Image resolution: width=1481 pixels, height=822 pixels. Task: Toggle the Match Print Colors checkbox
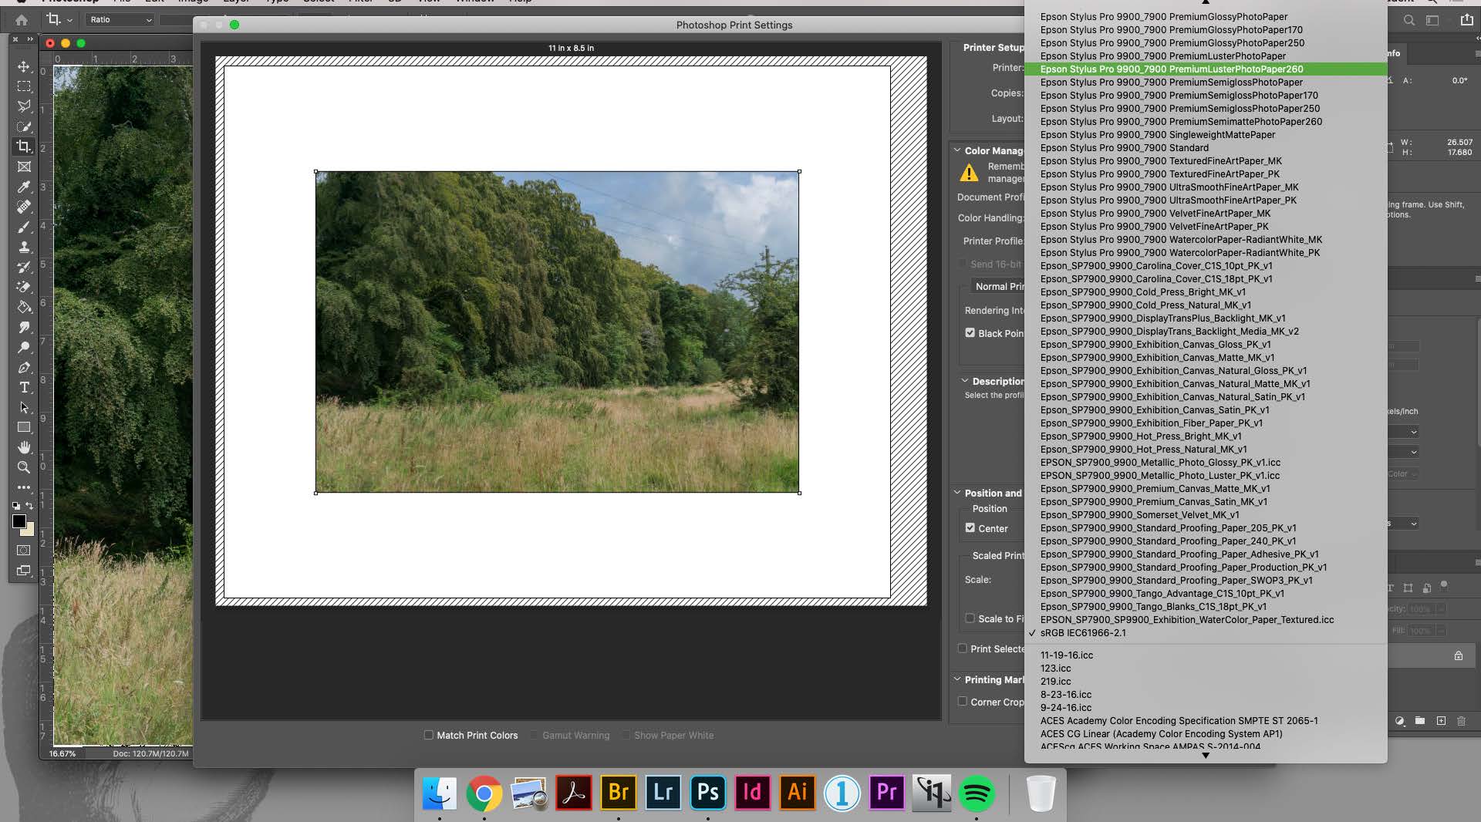(x=428, y=735)
